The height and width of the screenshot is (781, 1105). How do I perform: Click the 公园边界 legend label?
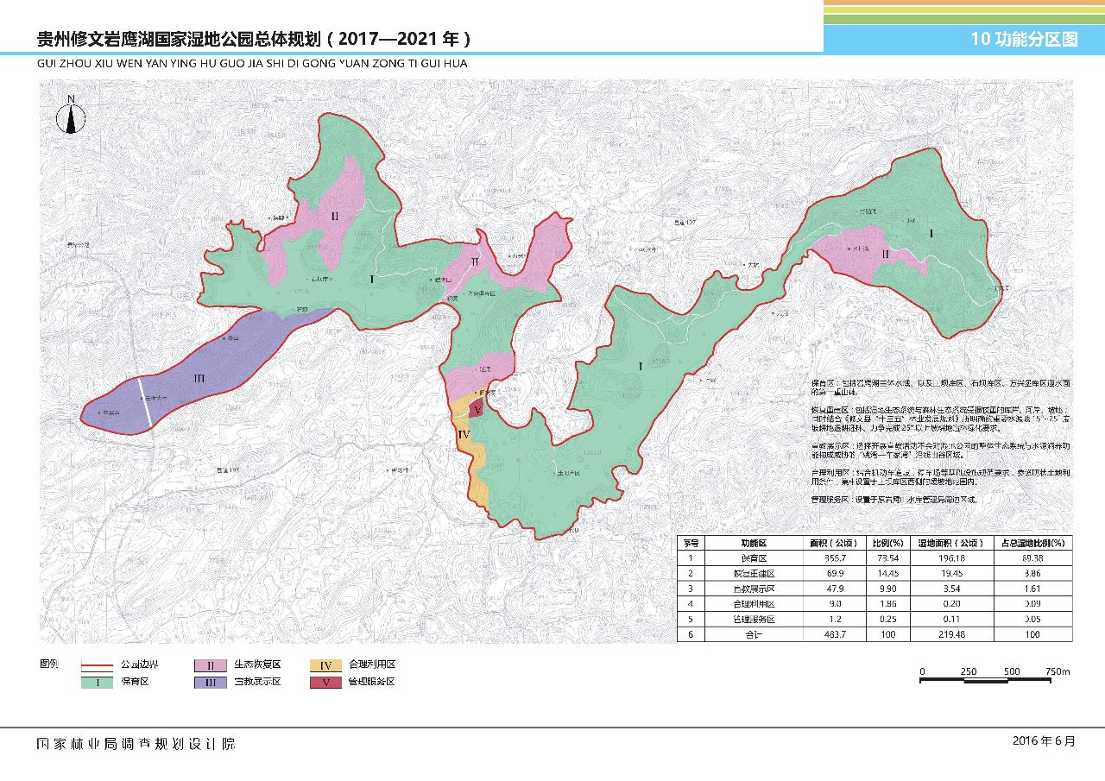140,665
